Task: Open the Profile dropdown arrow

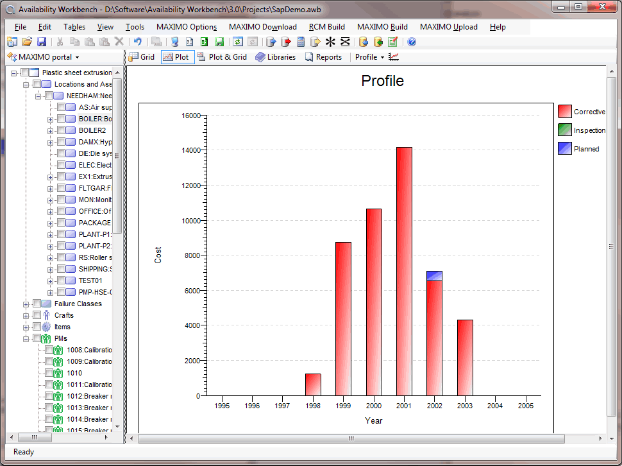Action: coord(382,56)
